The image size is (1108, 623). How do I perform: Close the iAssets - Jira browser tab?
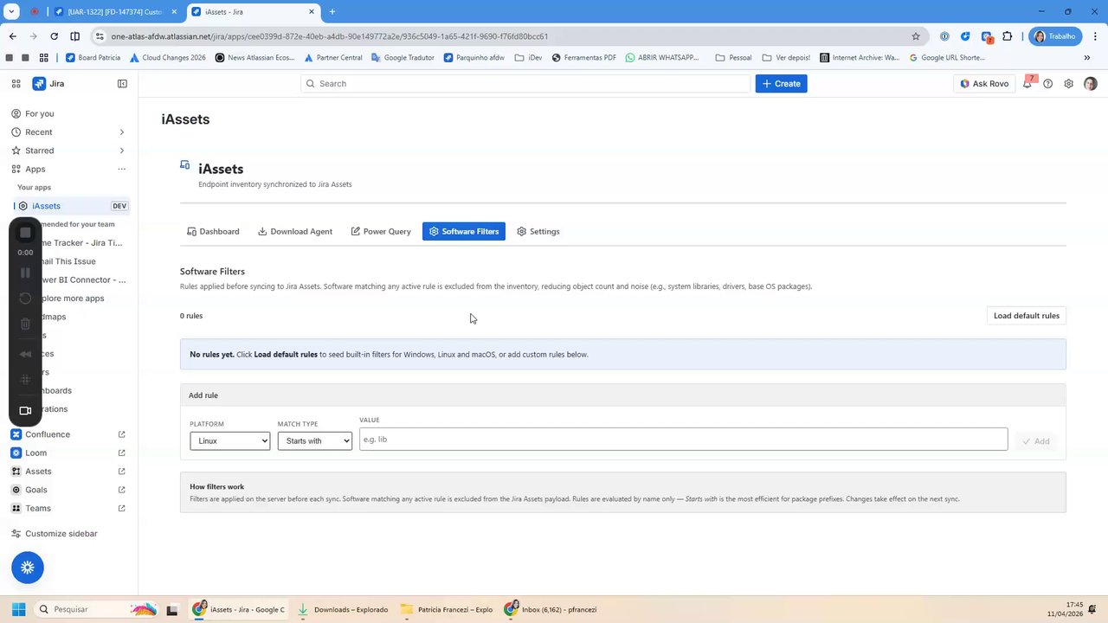(x=313, y=12)
